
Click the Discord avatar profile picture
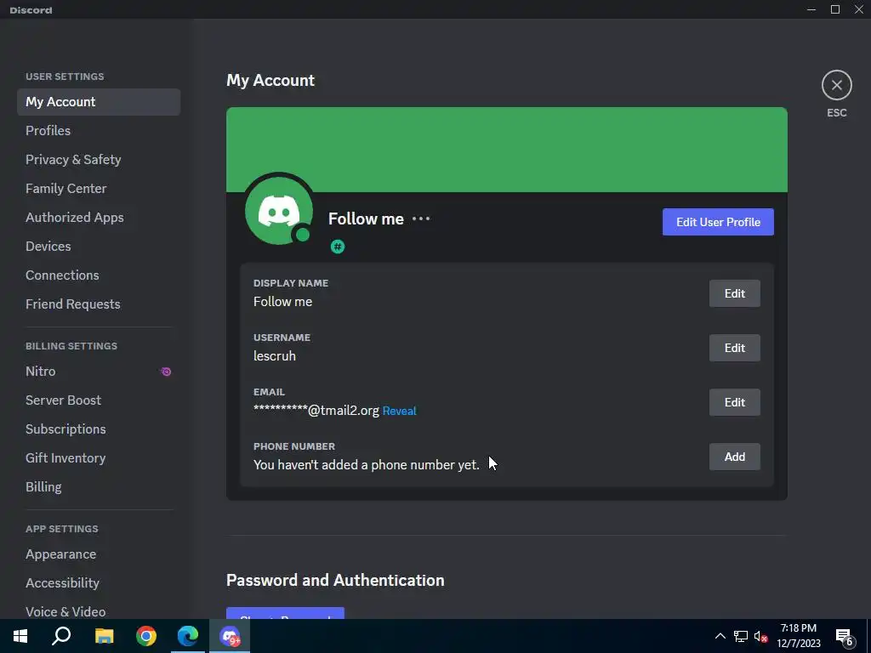point(279,211)
